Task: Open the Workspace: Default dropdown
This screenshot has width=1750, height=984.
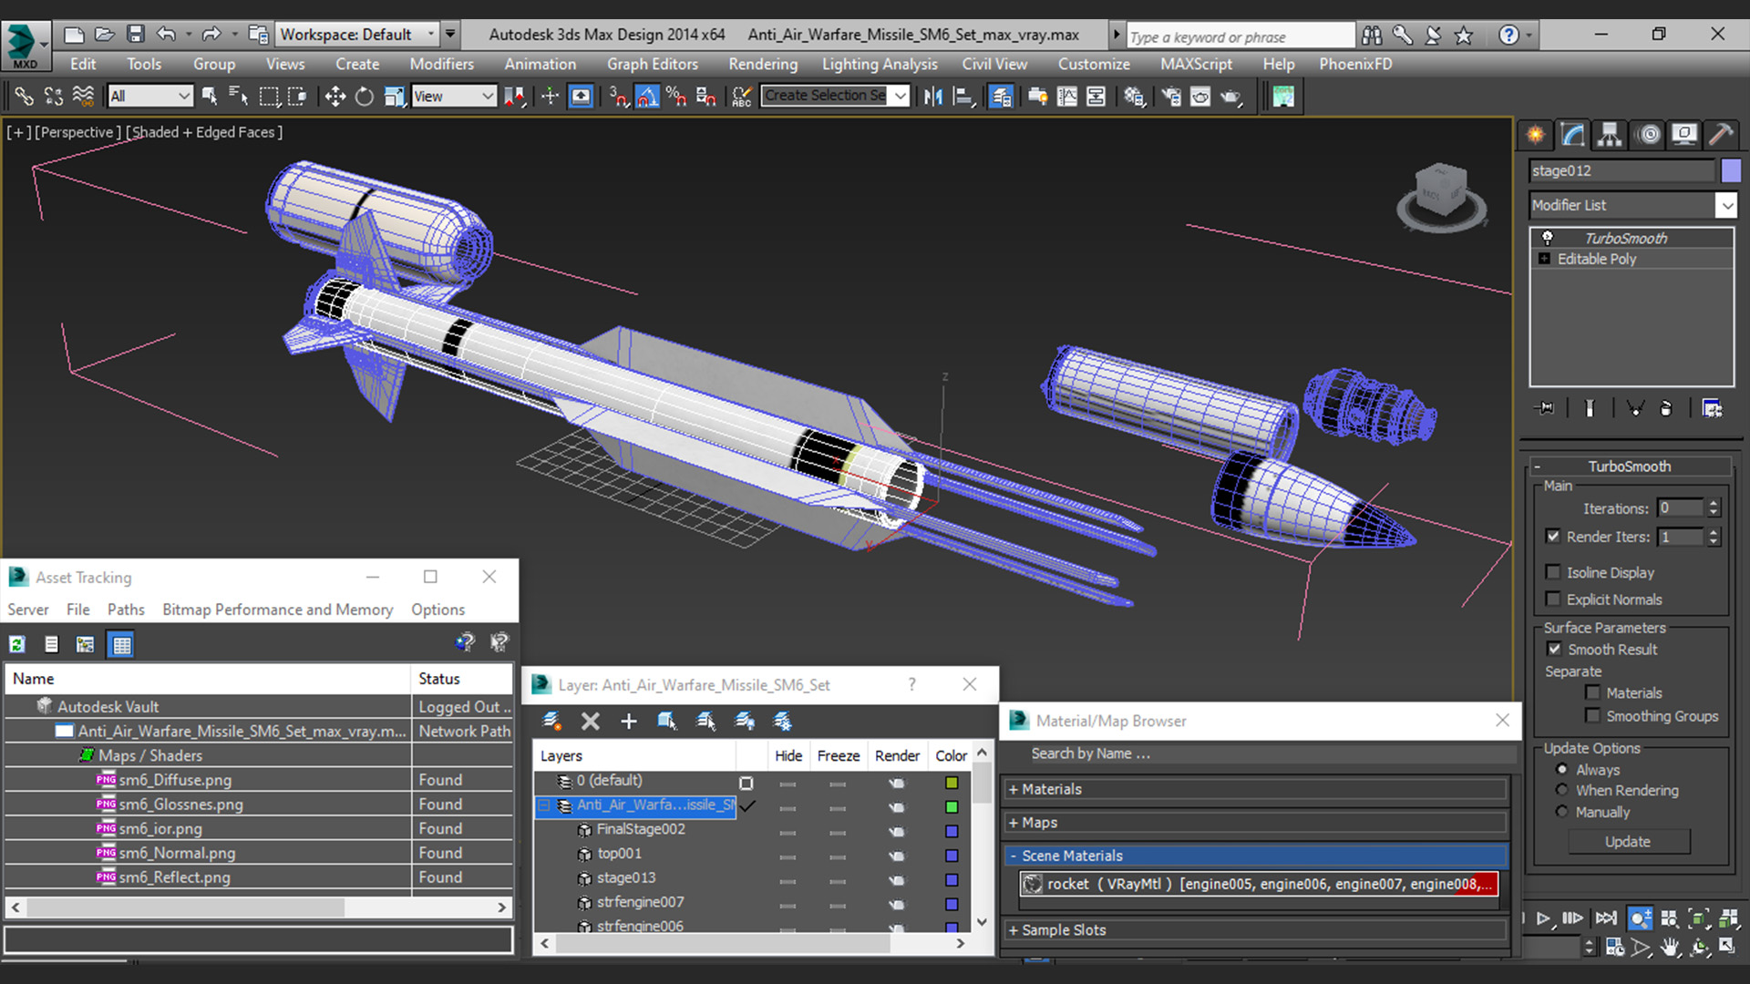Action: pyautogui.click(x=357, y=35)
